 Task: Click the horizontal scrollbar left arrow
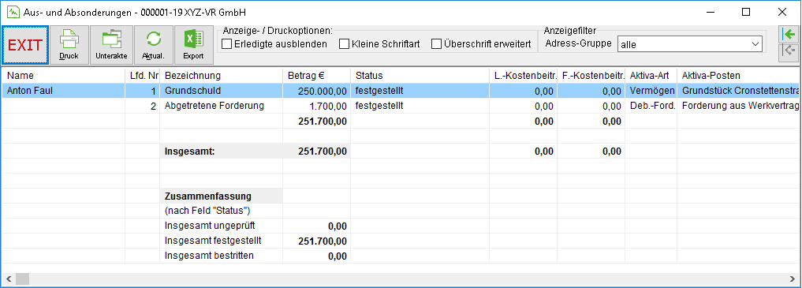pyautogui.click(x=8, y=279)
